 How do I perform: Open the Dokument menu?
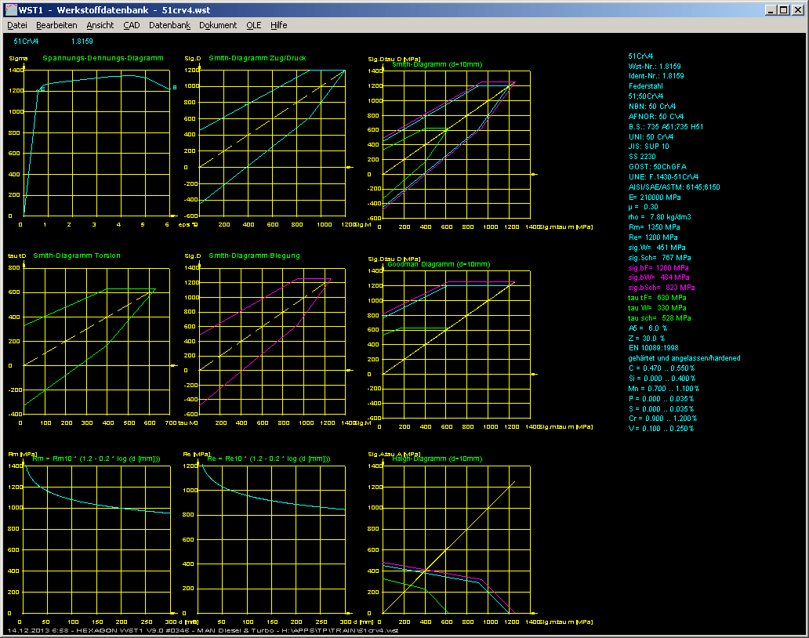[218, 25]
